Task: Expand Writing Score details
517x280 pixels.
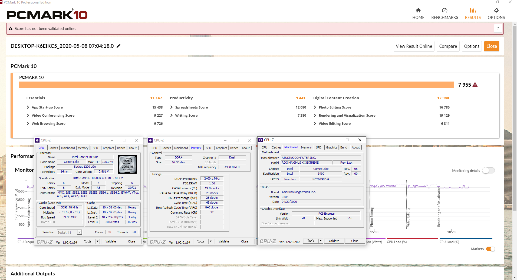Action: click(x=171, y=115)
